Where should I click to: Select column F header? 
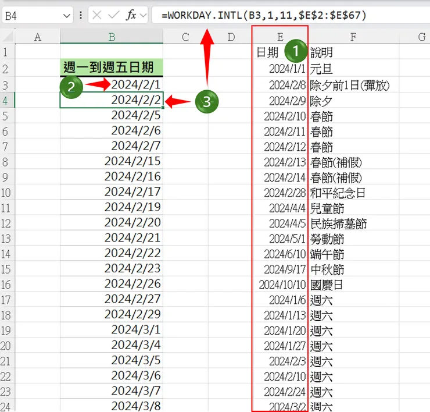pos(353,37)
